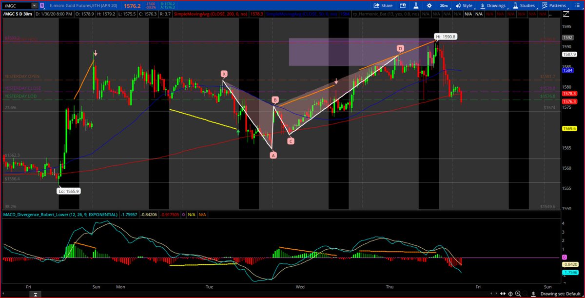Screen dimensions: 585x298
Task: Open the flask Edit Studies icon
Action: point(416,6)
